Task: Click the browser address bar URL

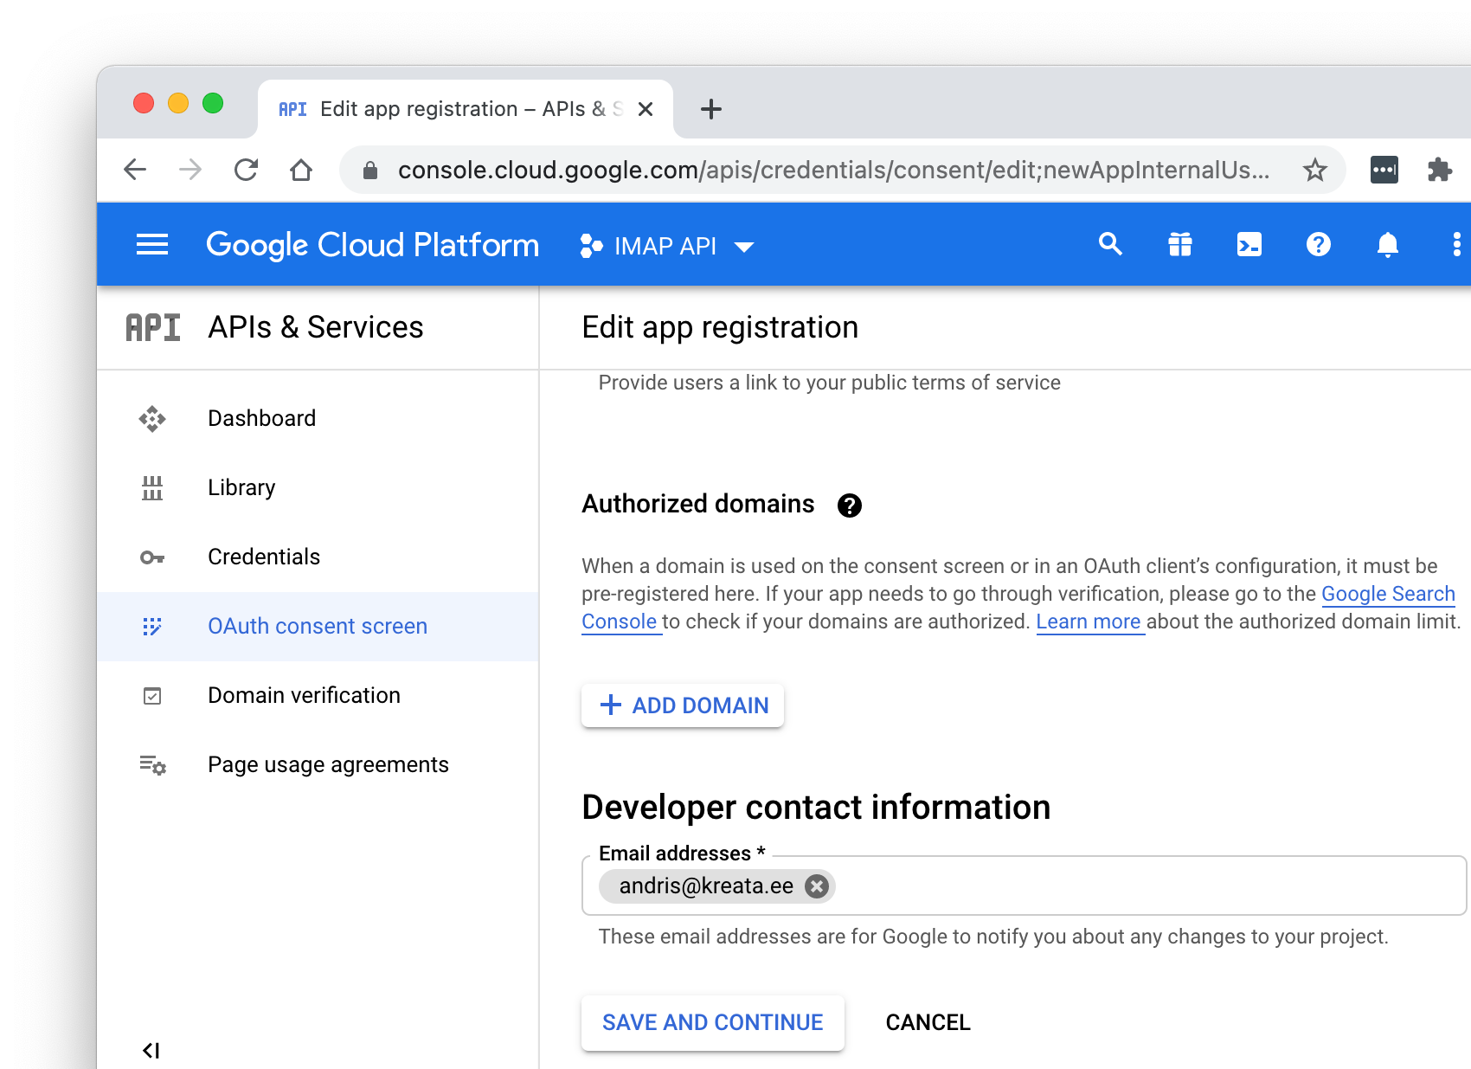Action: (833, 170)
